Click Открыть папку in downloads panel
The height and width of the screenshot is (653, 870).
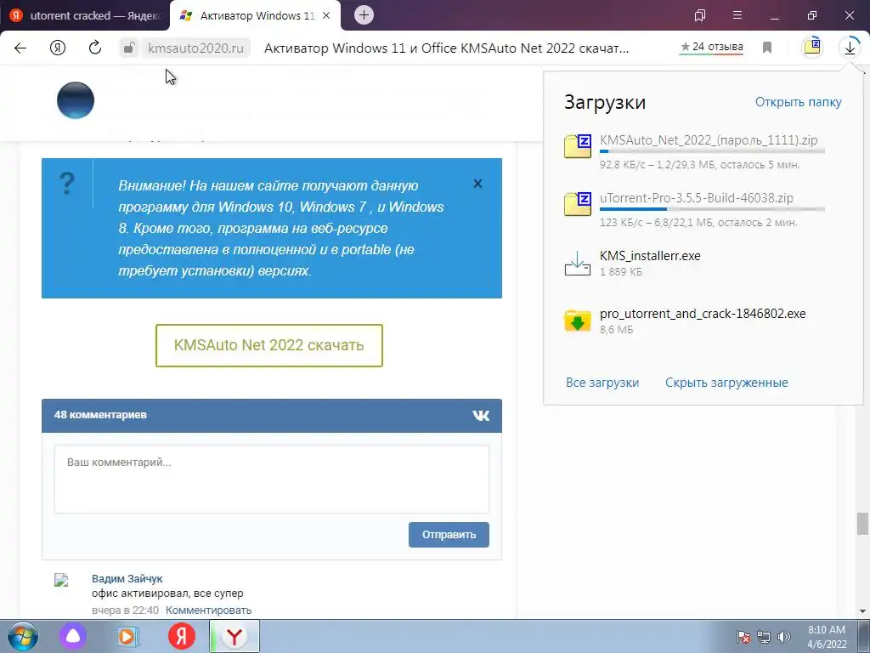[x=798, y=102]
